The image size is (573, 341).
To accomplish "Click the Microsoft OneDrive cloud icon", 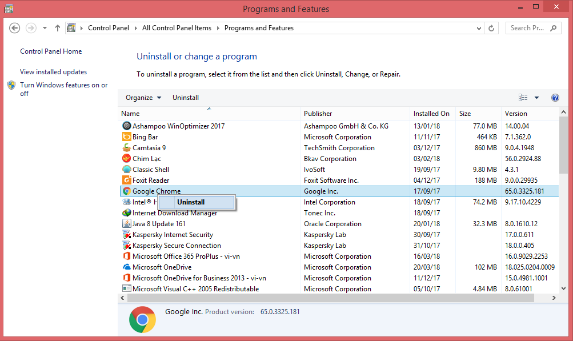I will click(127, 267).
